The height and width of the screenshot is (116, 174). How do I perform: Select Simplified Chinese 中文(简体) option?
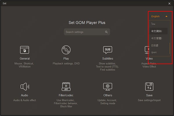158,31
